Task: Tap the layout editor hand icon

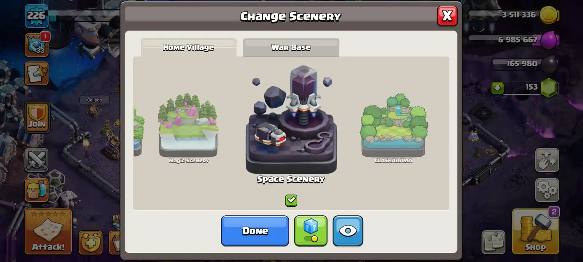Action: coord(547,160)
